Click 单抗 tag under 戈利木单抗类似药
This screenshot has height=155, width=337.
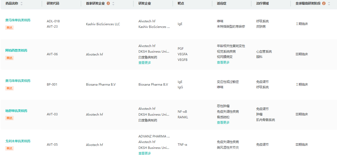[x=9, y=148]
